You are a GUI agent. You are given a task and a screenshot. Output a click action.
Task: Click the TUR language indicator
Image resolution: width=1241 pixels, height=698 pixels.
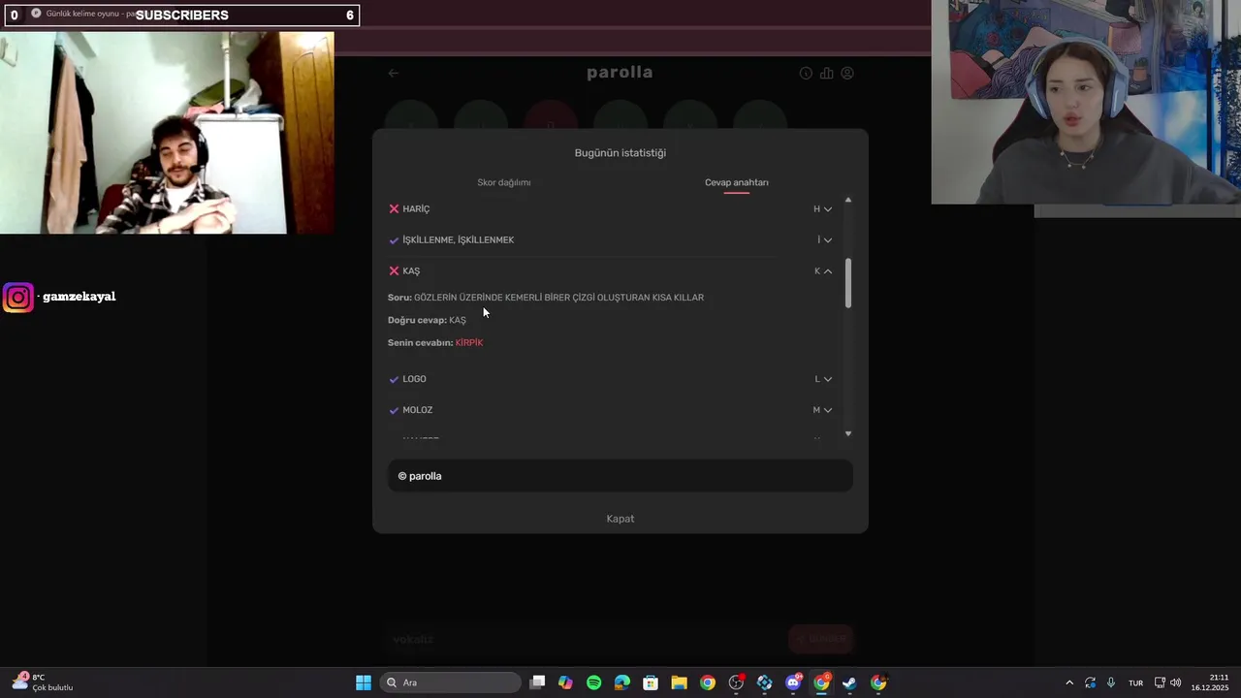(x=1135, y=682)
